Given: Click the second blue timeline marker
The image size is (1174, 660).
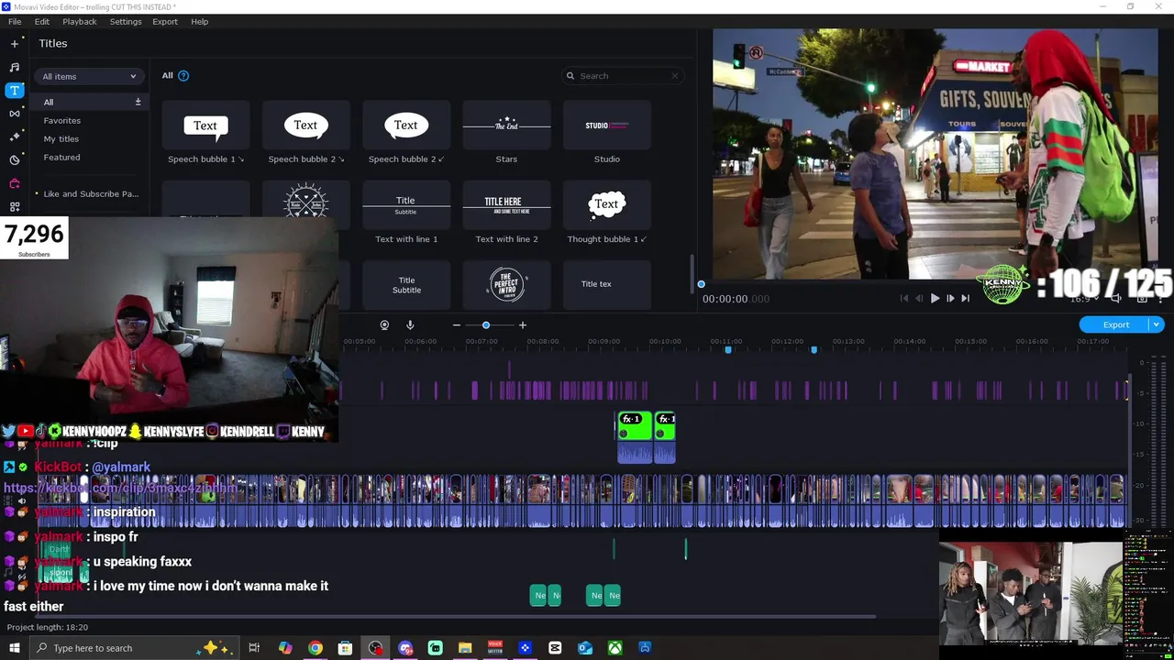Looking at the screenshot, I should tap(814, 349).
